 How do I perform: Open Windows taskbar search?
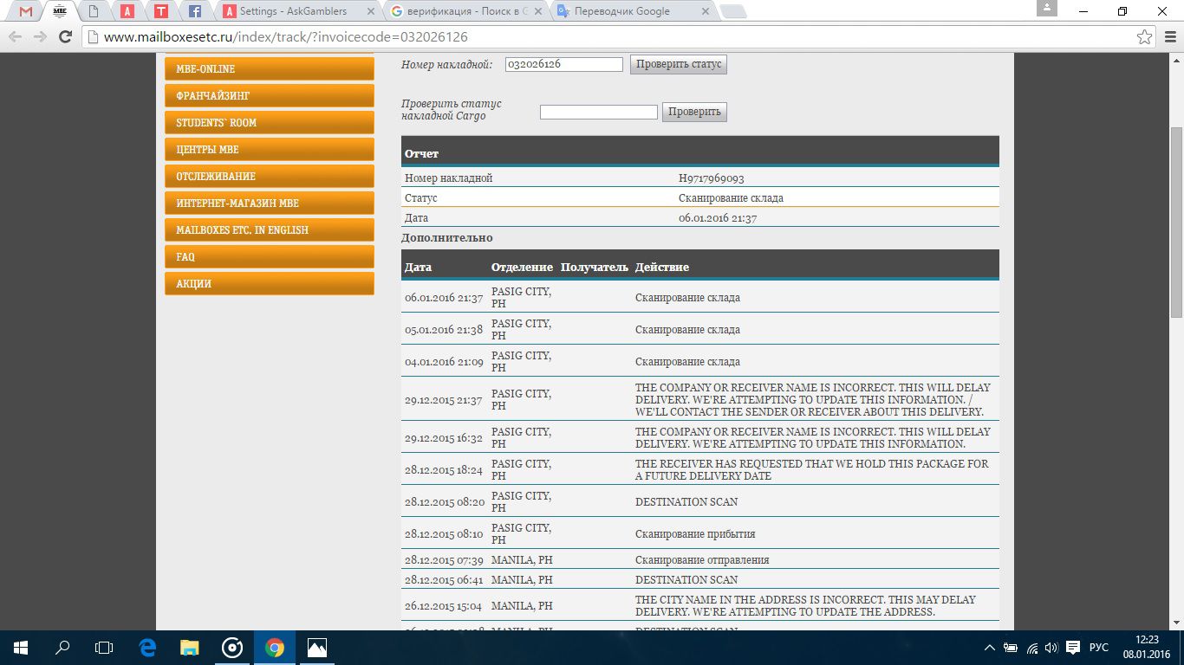point(62,648)
